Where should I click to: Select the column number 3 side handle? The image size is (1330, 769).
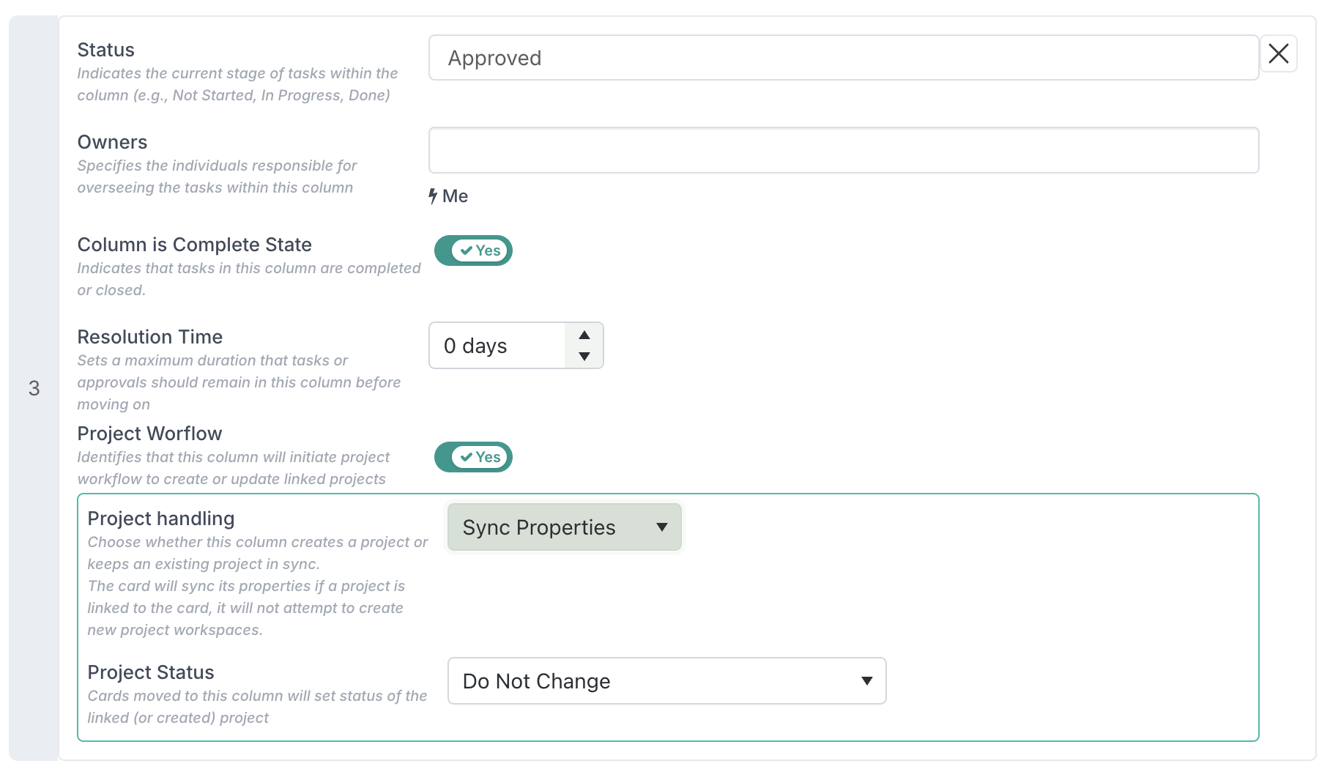pyautogui.click(x=34, y=388)
